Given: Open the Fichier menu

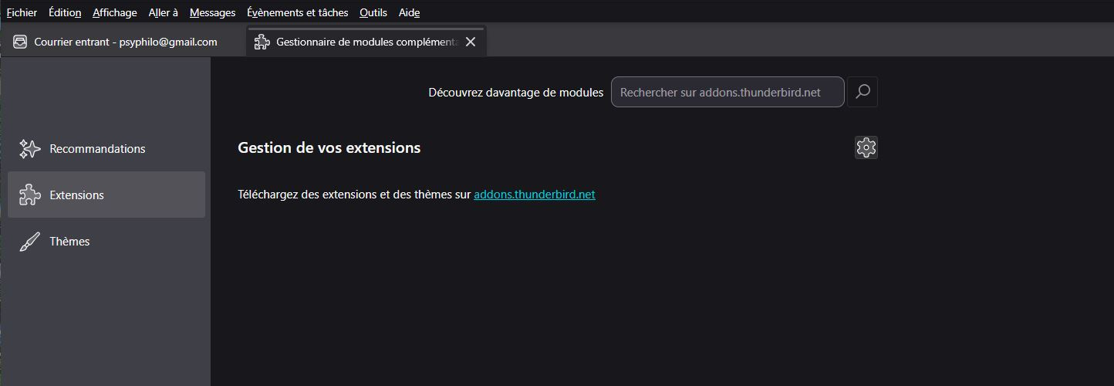Looking at the screenshot, I should click(22, 12).
